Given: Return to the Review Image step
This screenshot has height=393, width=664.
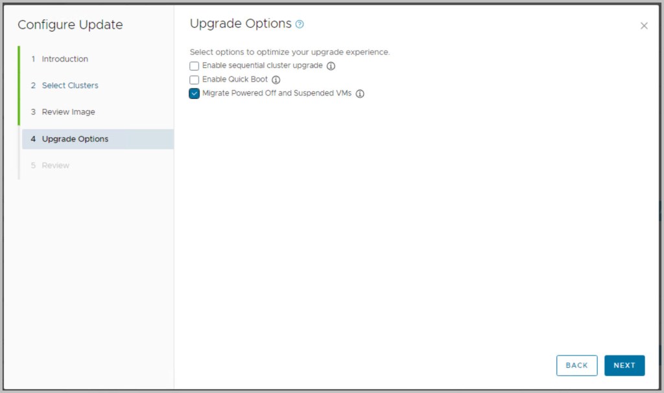Looking at the screenshot, I should (x=68, y=112).
